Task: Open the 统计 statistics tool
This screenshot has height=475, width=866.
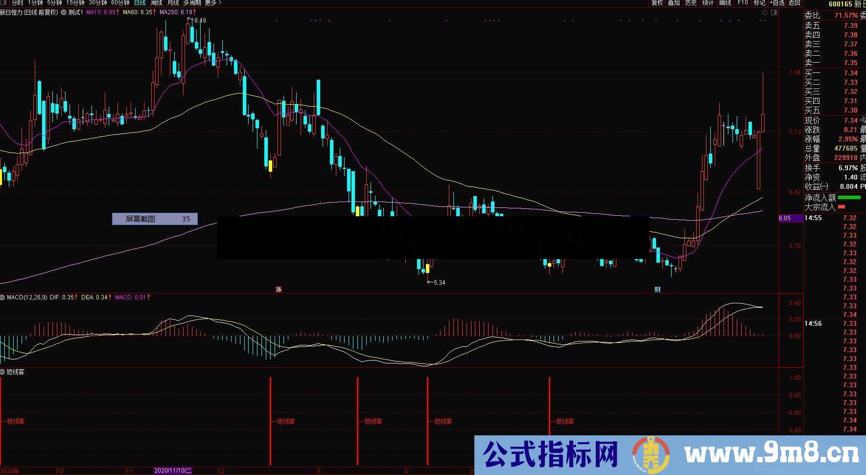Action: [708, 4]
